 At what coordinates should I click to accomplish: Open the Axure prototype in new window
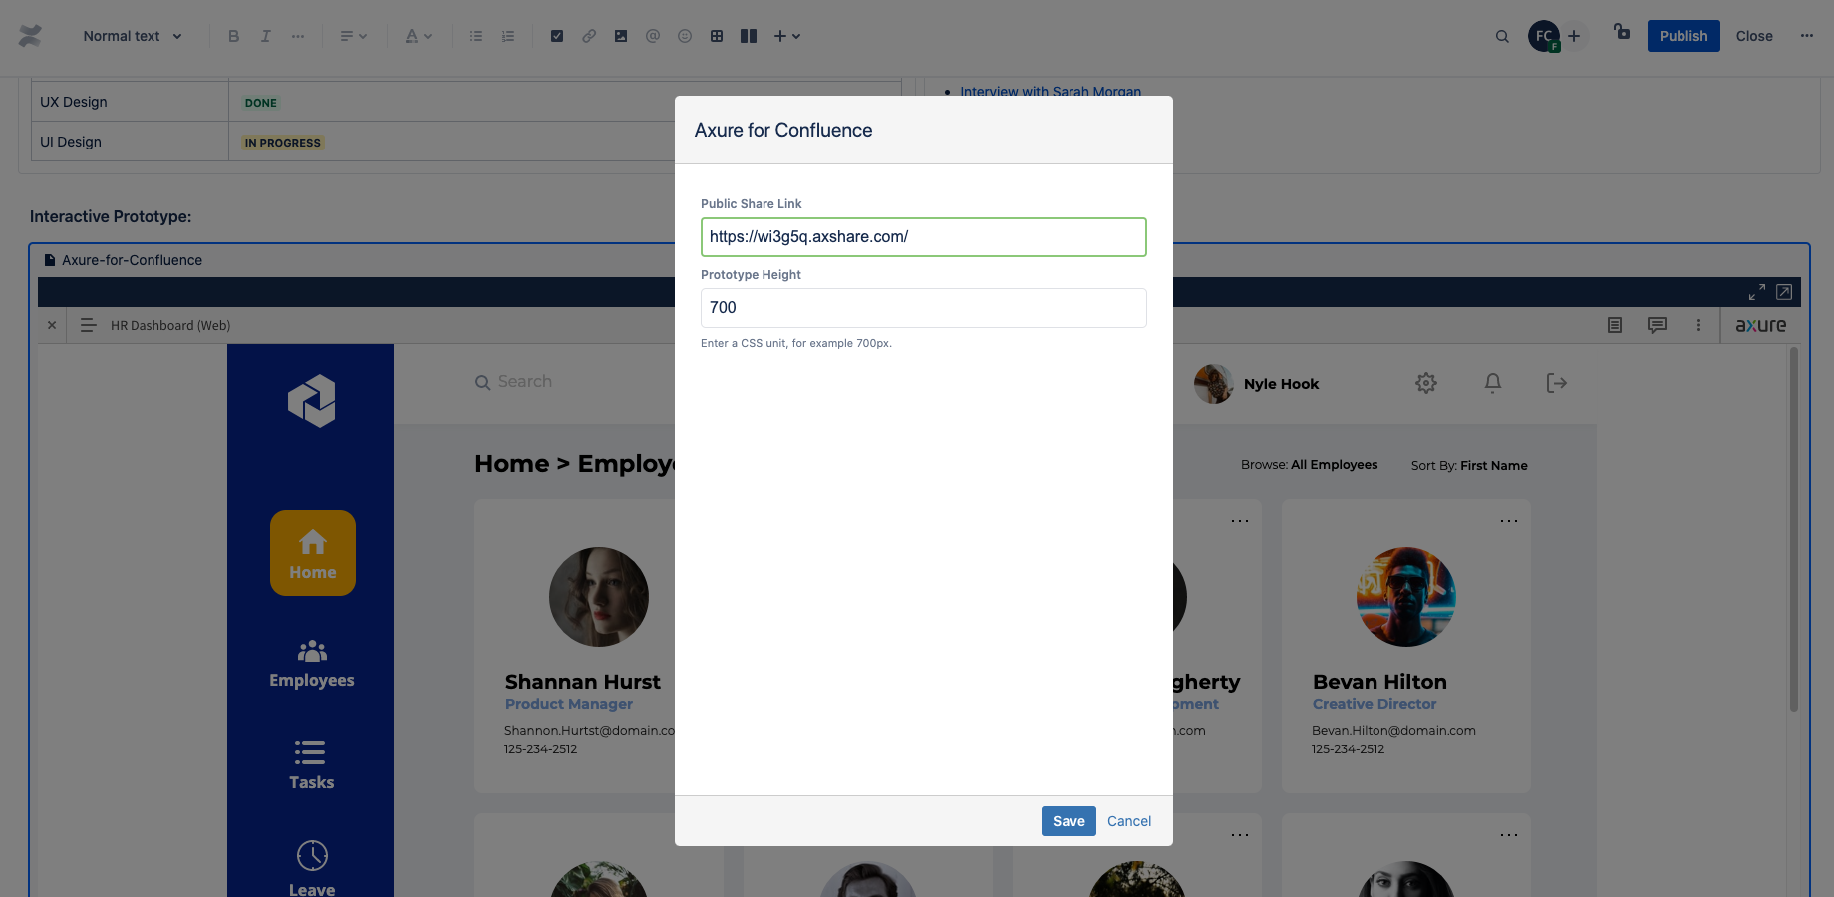click(x=1784, y=292)
